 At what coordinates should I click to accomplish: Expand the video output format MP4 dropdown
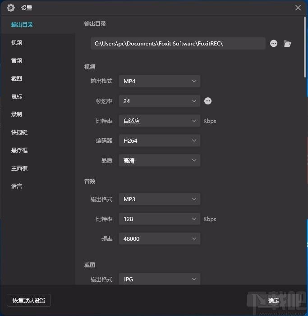coord(160,81)
